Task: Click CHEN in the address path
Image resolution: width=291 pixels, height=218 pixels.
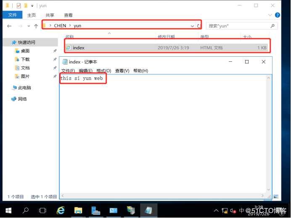Action: (x=60, y=26)
